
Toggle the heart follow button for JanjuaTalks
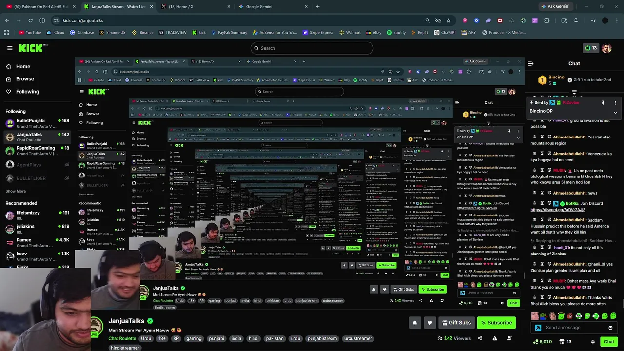pos(429,323)
